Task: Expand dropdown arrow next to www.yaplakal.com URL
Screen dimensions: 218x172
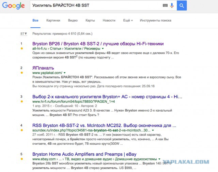Action: click(64, 73)
